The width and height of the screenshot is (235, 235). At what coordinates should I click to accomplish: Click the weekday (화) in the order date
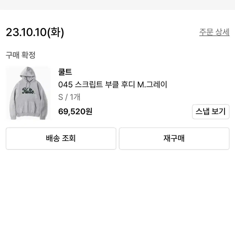tap(56, 33)
